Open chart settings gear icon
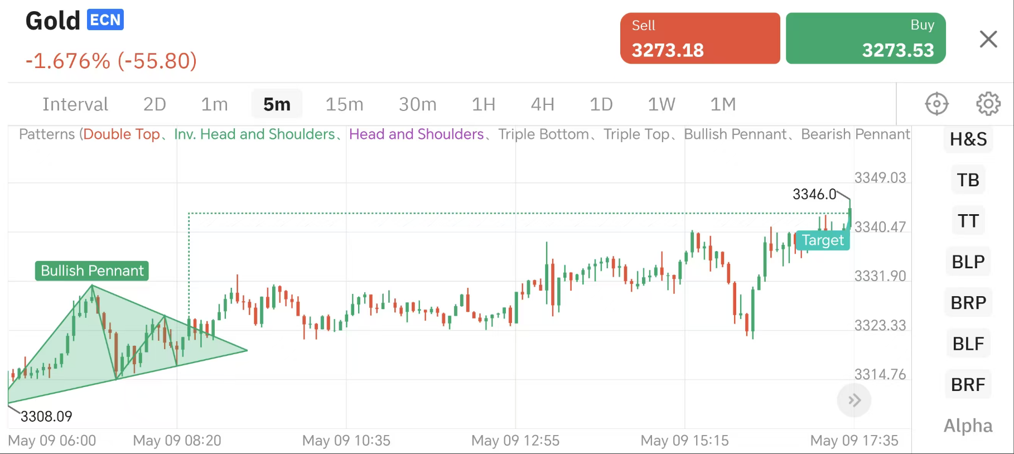The image size is (1014, 454). click(x=988, y=104)
